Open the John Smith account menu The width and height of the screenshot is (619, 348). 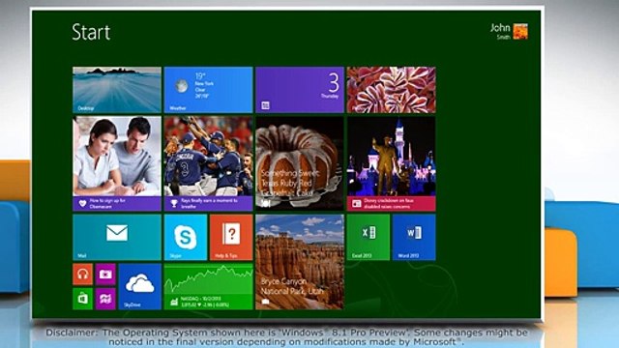[510, 31]
